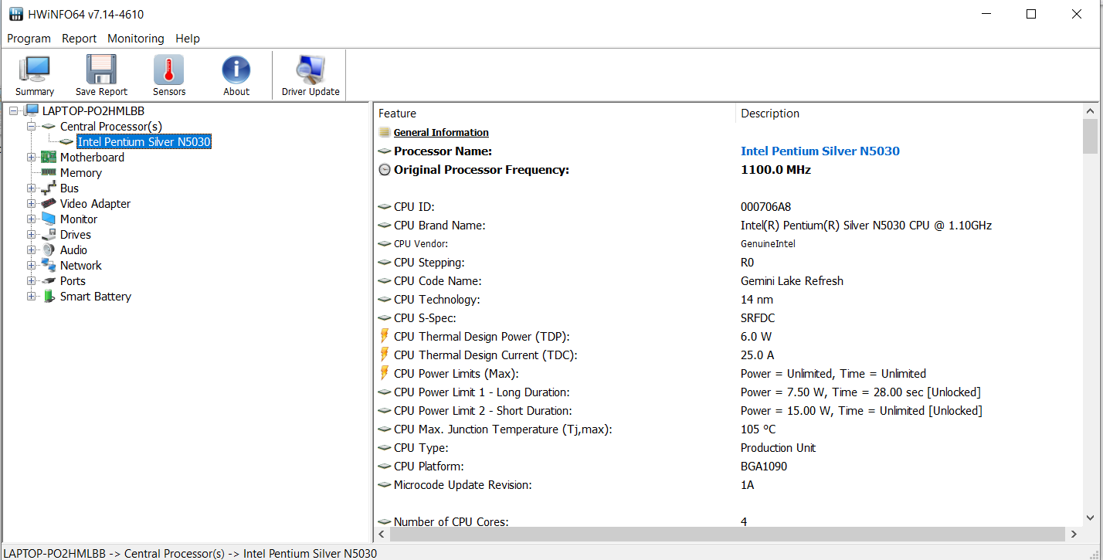Select the Memory tree item
This screenshot has height=560, width=1103.
pos(80,173)
